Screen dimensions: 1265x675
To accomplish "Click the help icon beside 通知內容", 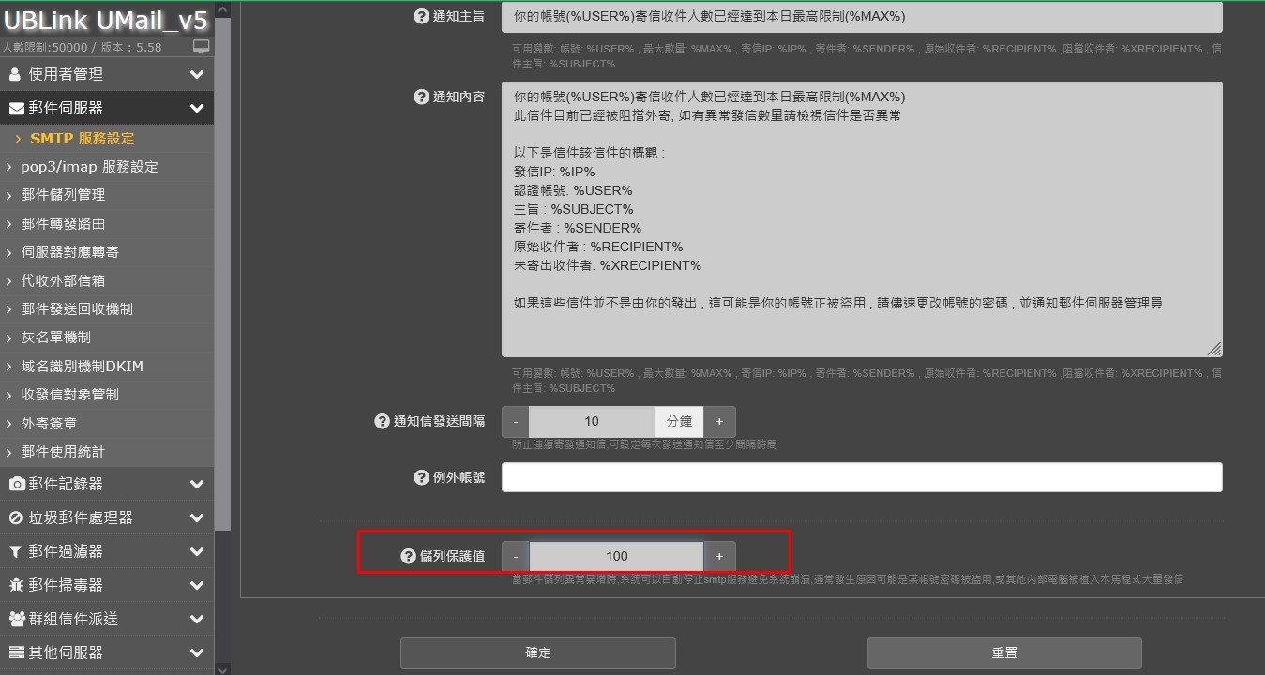I will pos(421,97).
